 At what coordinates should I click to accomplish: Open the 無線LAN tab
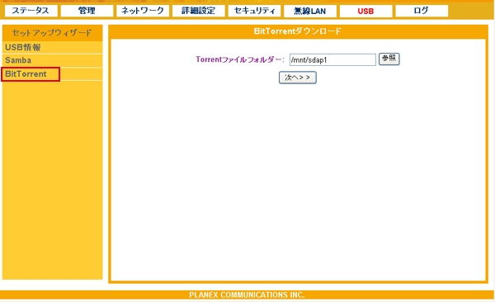310,11
